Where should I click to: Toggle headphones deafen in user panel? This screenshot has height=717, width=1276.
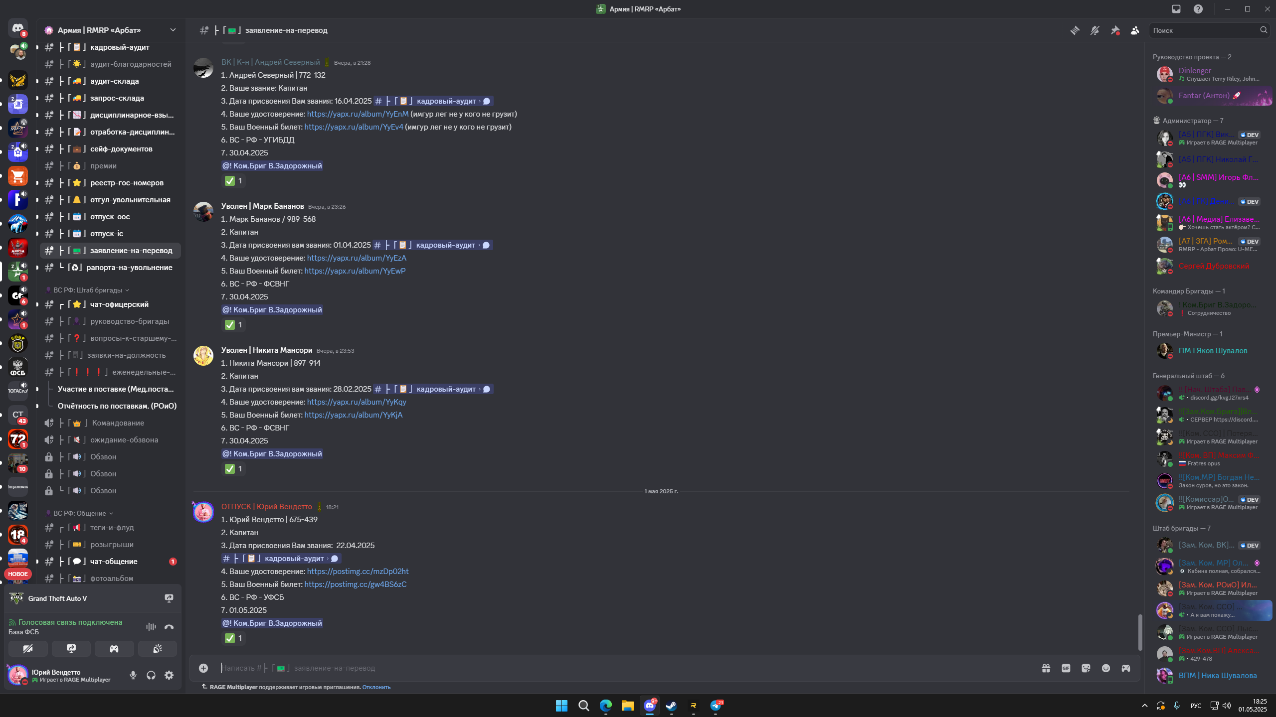pos(151,675)
